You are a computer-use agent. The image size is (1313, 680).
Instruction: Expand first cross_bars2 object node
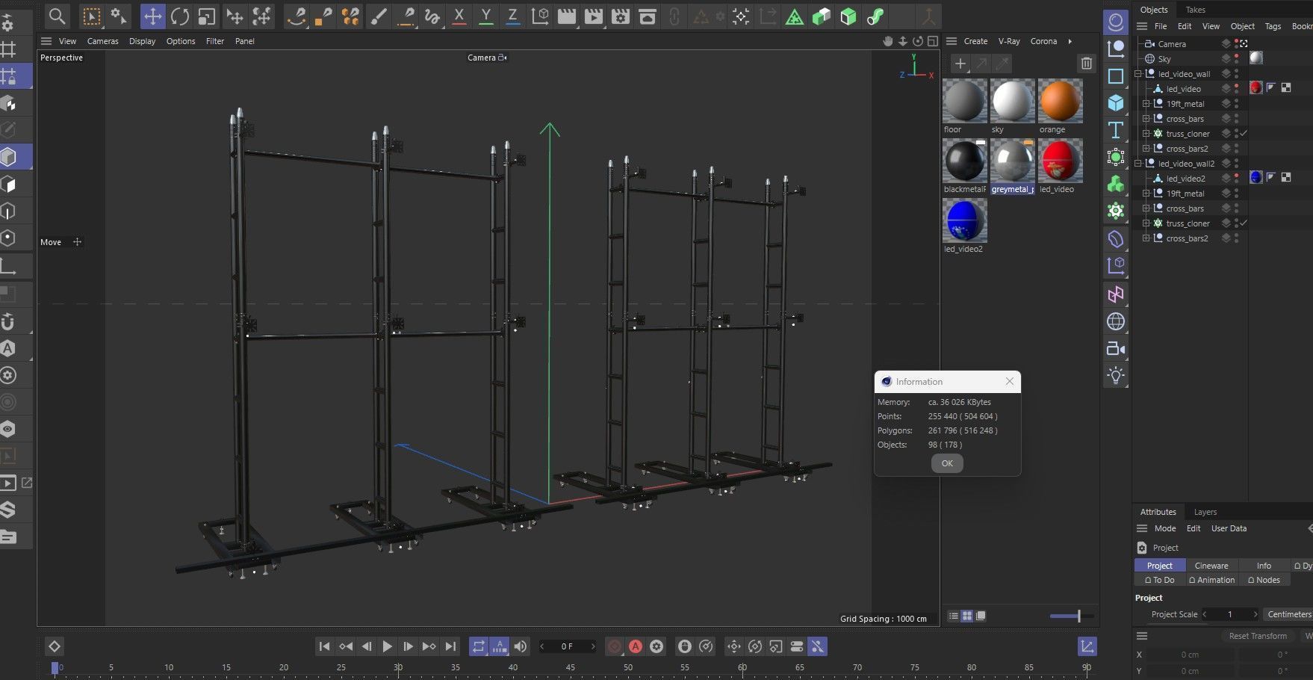(x=1146, y=149)
